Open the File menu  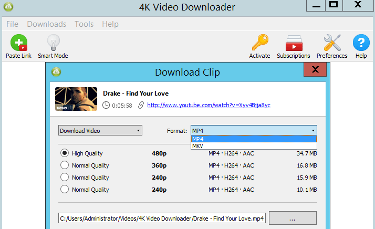(12, 24)
